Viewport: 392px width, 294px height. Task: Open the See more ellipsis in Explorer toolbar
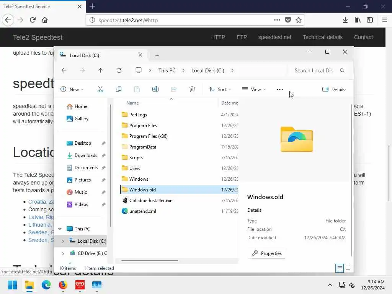coord(280,90)
